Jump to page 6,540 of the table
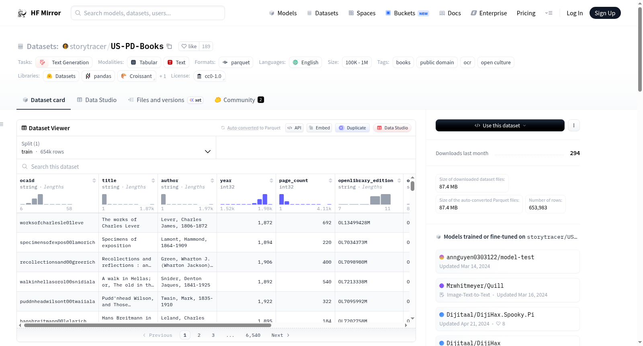 coord(253,335)
